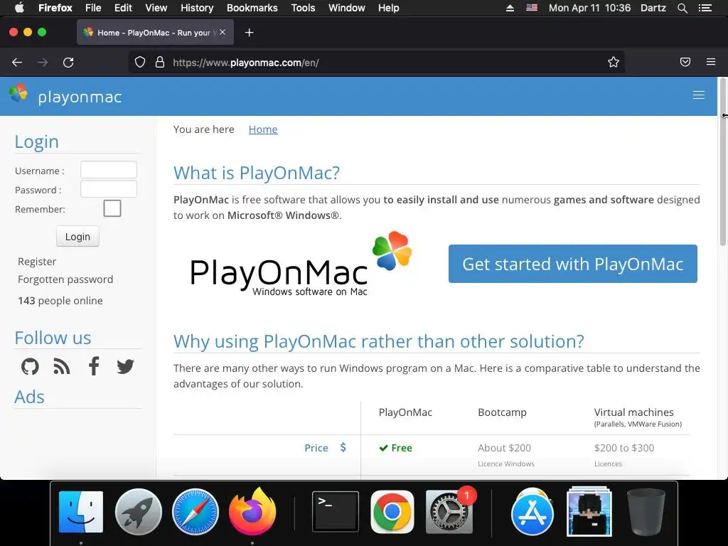Open the Firefox menu in menu bar
The height and width of the screenshot is (546, 728).
coord(55,8)
